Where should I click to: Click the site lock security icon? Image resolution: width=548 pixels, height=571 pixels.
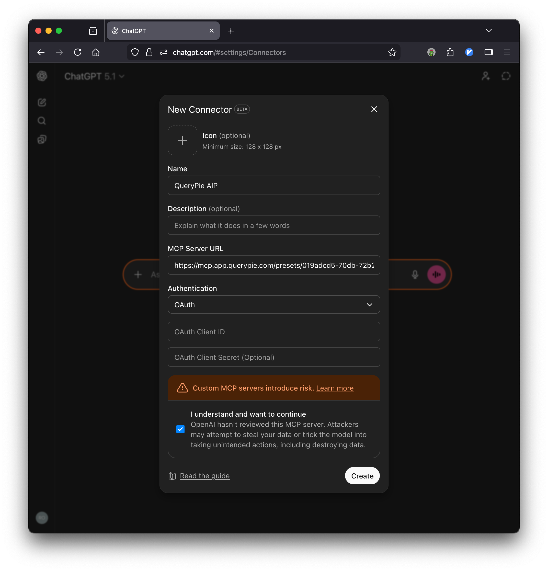tap(149, 52)
